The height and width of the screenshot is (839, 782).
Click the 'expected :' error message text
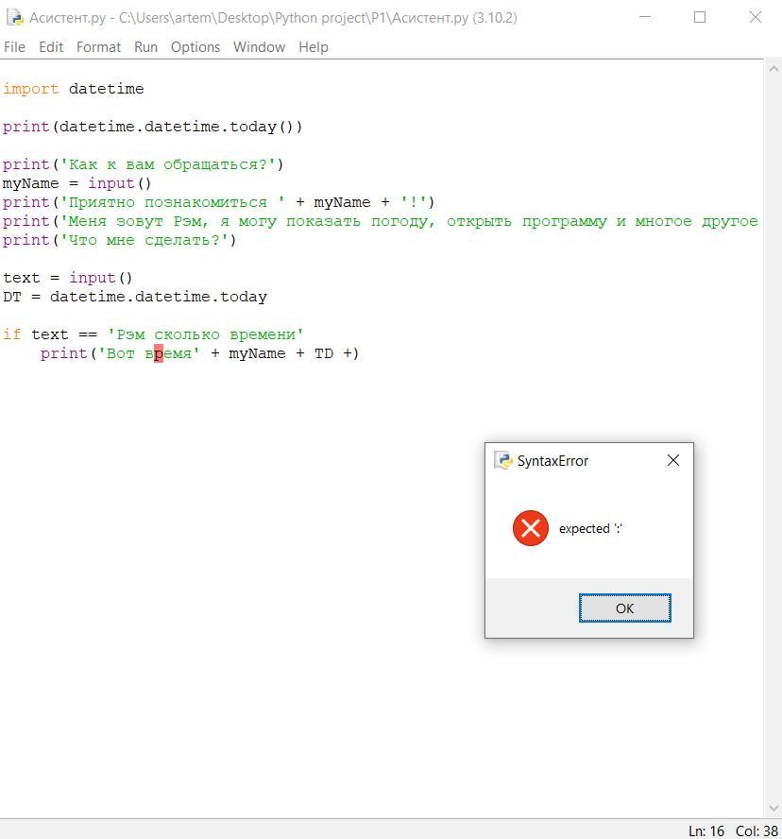(590, 529)
